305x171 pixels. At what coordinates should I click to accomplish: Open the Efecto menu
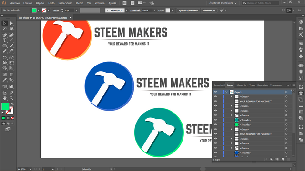coord(80,3)
